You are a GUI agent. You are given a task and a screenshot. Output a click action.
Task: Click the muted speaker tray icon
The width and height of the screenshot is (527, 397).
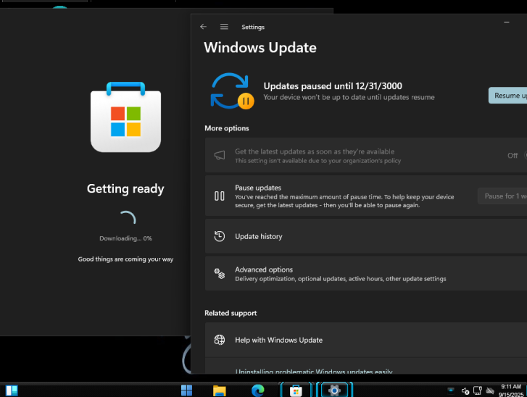point(465,391)
